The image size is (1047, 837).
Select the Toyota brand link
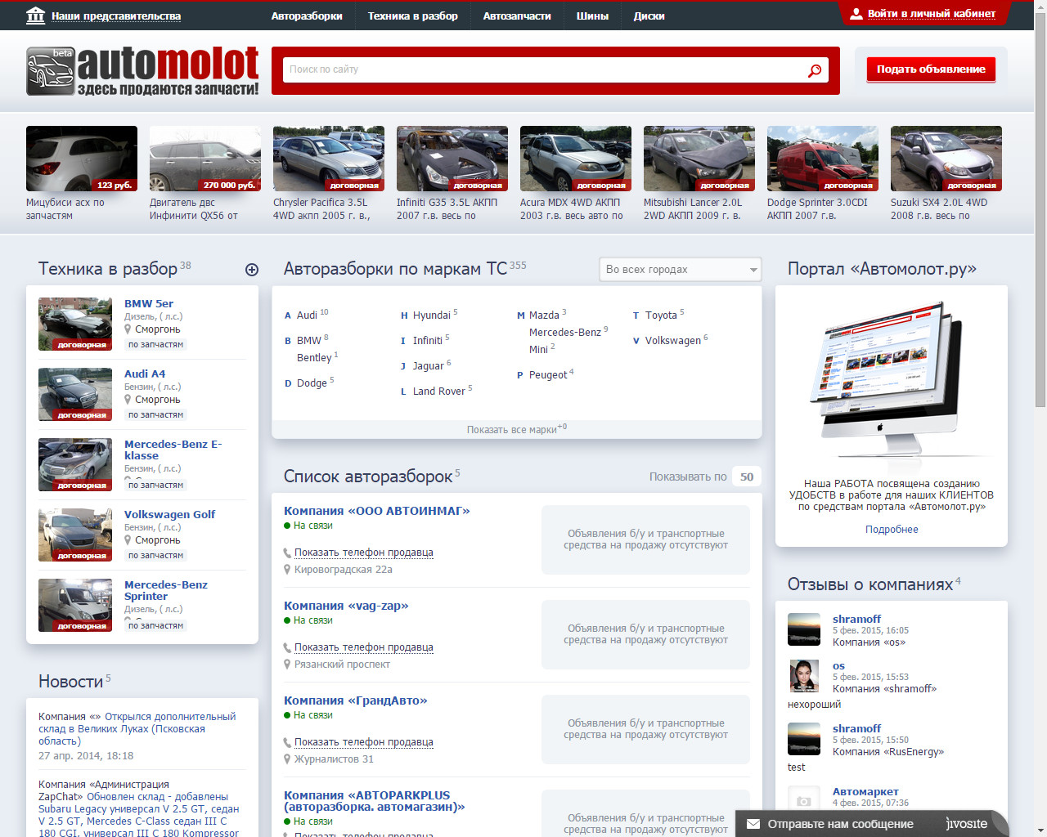(x=661, y=316)
